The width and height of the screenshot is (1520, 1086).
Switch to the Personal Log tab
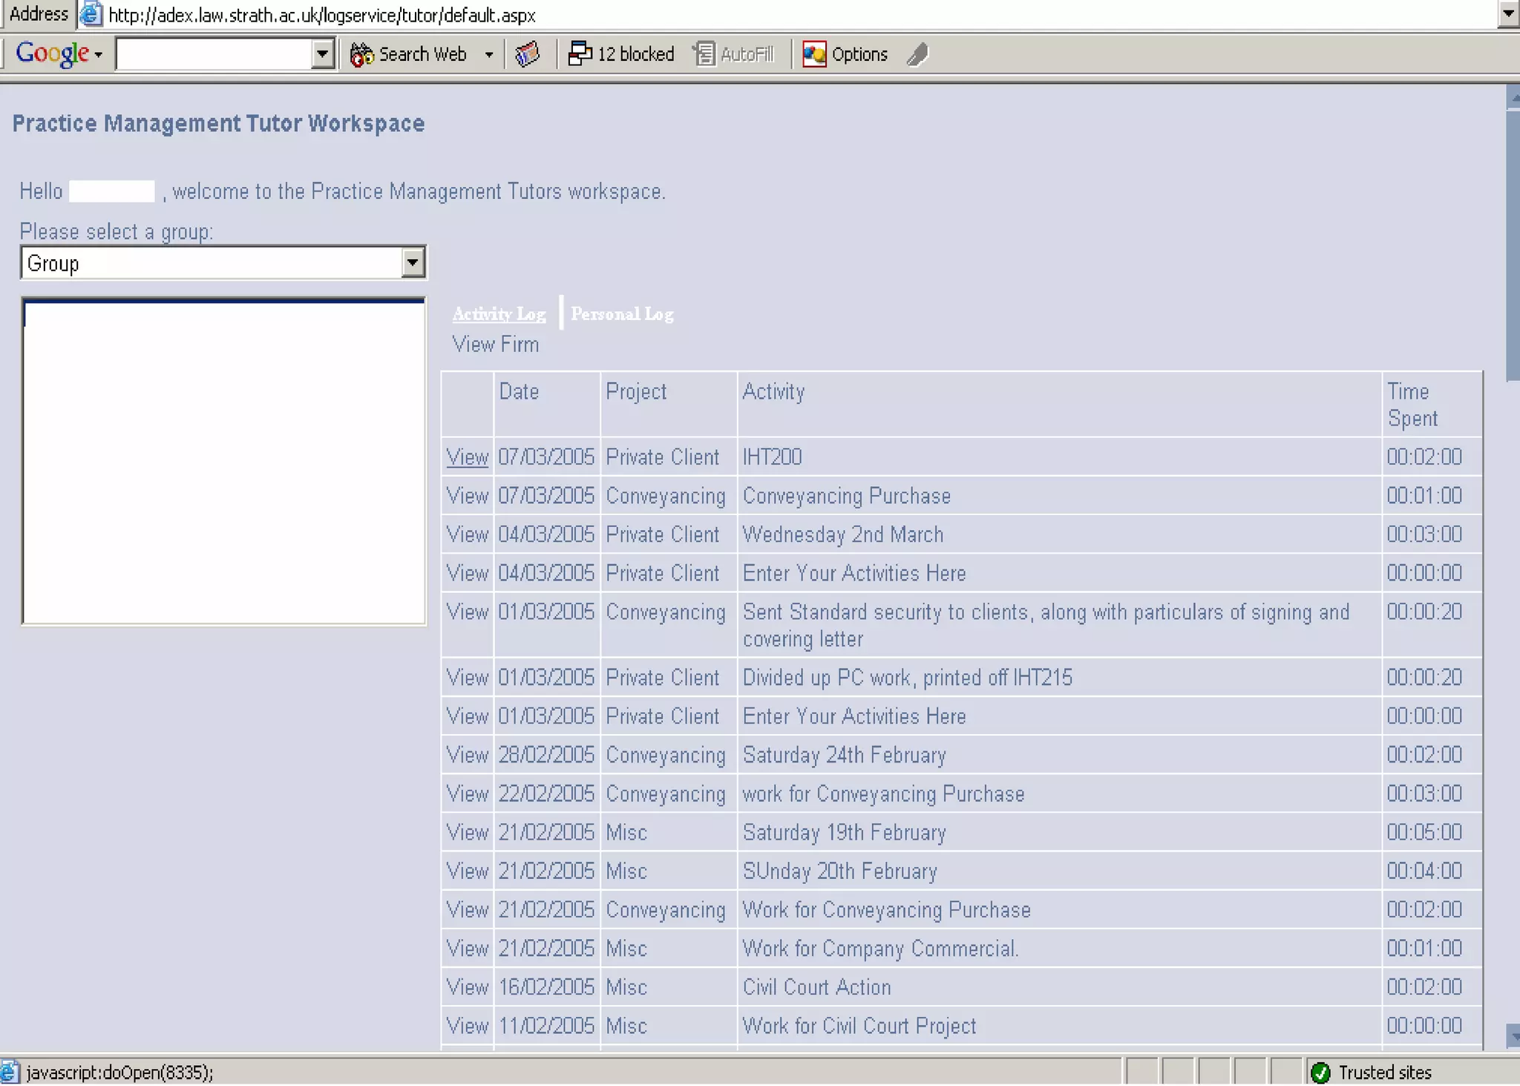622,314
